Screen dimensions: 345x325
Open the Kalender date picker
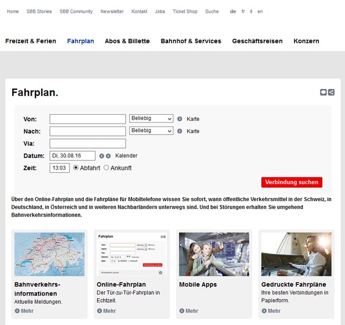[126, 156]
